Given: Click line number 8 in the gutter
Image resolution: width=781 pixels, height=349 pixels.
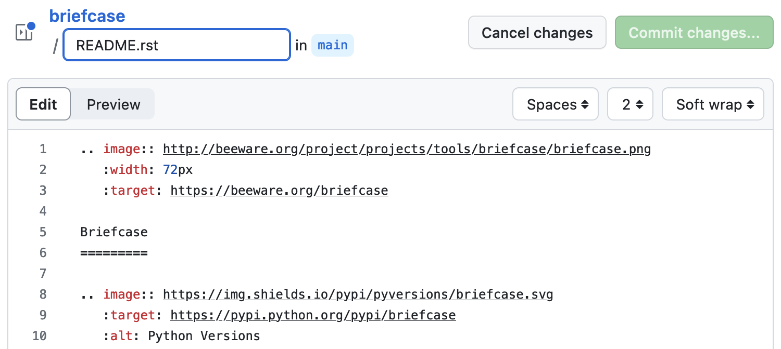Looking at the screenshot, I should coord(43,294).
